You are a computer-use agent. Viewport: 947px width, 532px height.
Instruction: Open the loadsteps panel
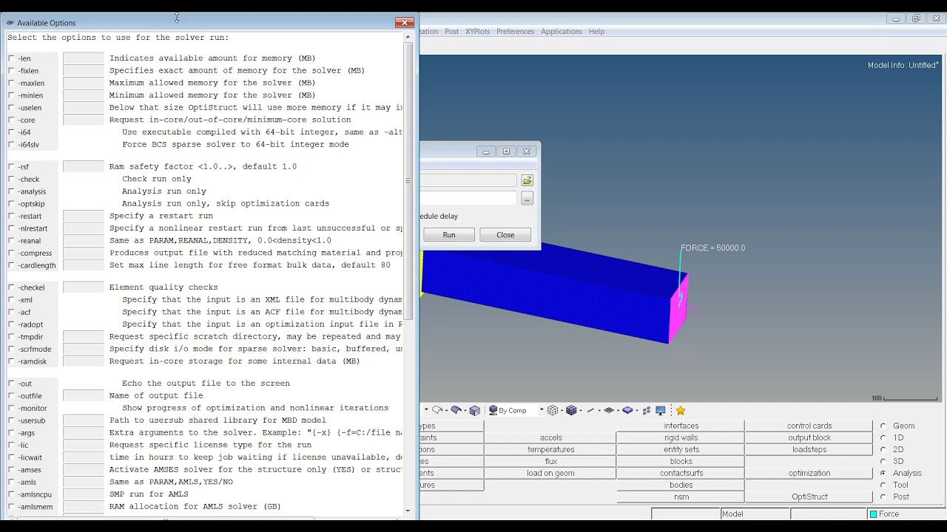point(809,449)
